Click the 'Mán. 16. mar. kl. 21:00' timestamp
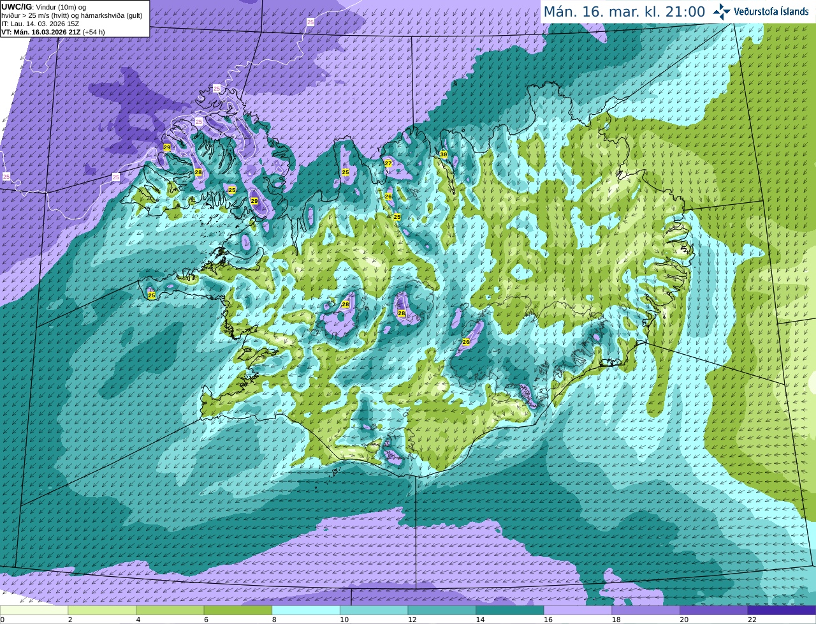This screenshot has width=816, height=624. tap(624, 11)
